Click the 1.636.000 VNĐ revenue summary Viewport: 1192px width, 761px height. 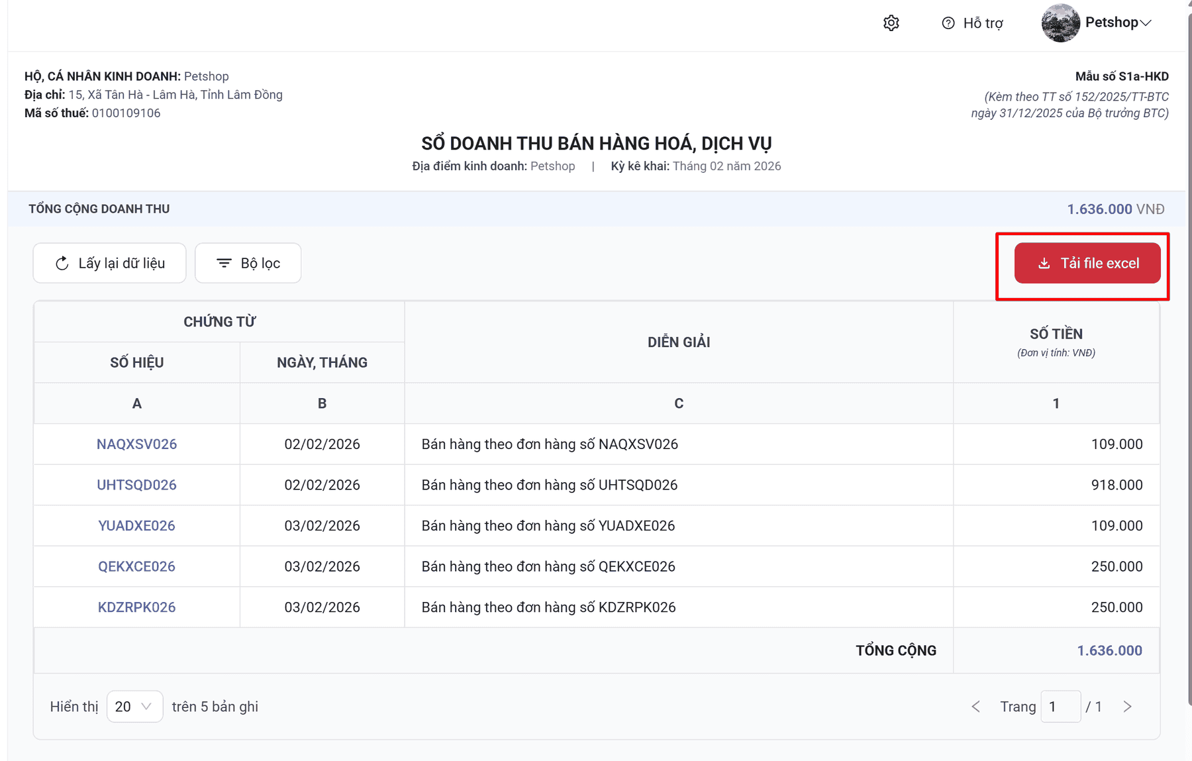pos(1116,209)
